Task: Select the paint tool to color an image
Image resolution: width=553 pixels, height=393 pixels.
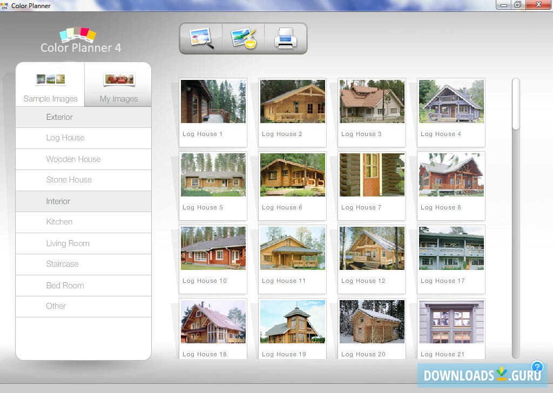Action: click(243, 38)
